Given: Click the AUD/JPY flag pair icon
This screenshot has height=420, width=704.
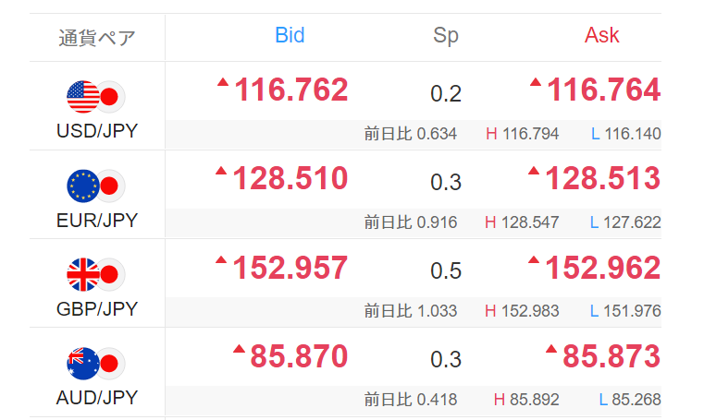Looking at the screenshot, I should [x=96, y=362].
